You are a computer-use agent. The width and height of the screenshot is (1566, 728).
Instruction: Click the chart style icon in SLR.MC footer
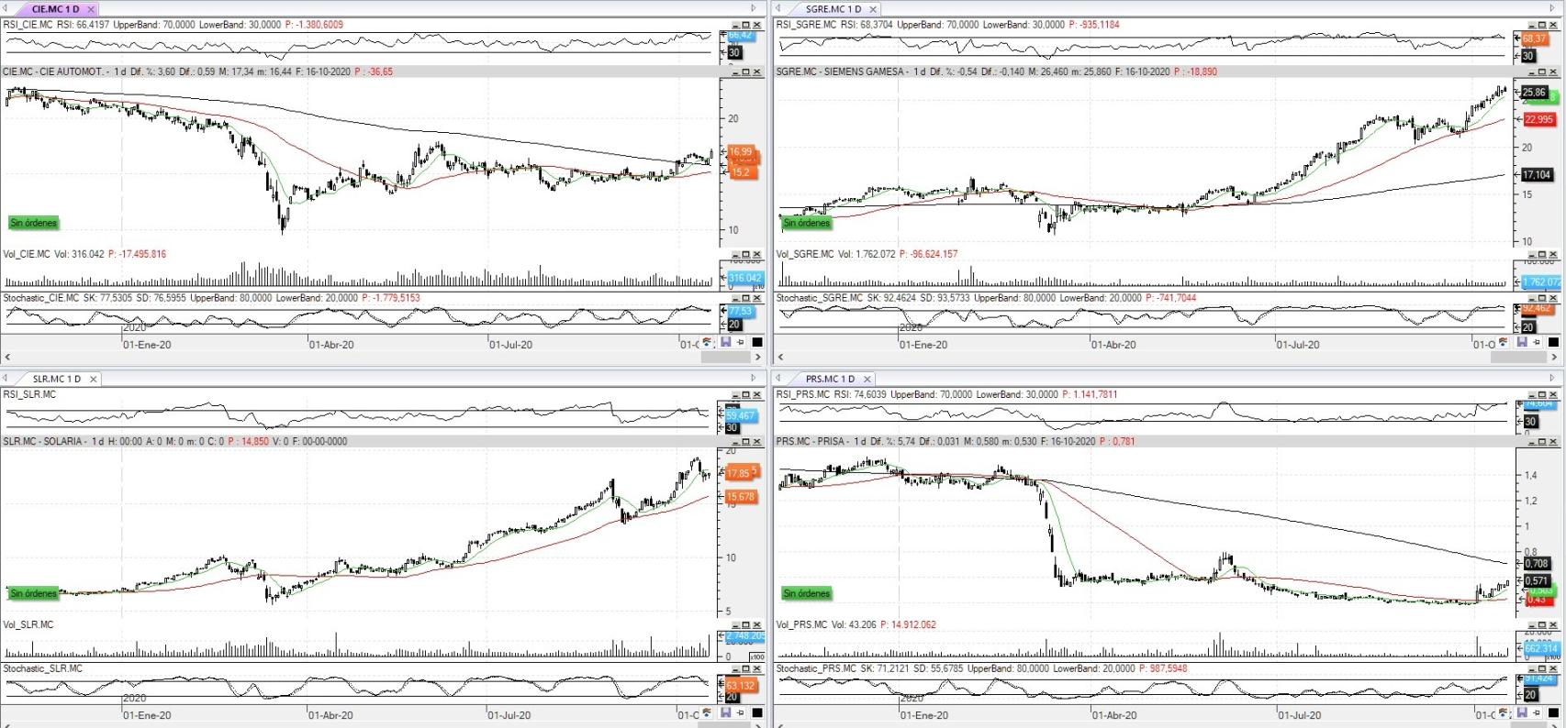click(x=708, y=712)
